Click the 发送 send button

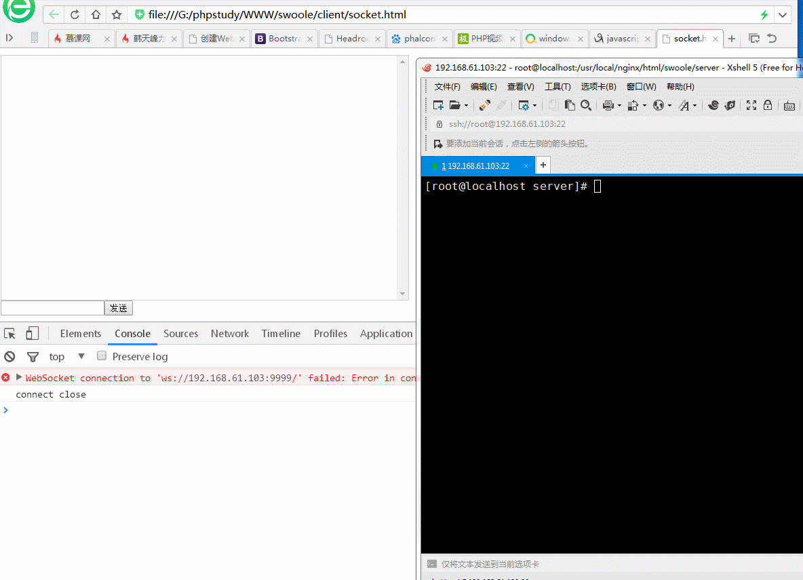click(x=119, y=308)
